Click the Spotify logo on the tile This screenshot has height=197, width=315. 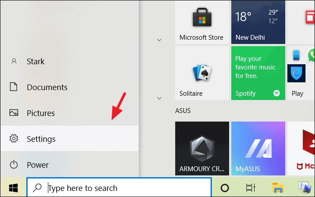coord(277,93)
